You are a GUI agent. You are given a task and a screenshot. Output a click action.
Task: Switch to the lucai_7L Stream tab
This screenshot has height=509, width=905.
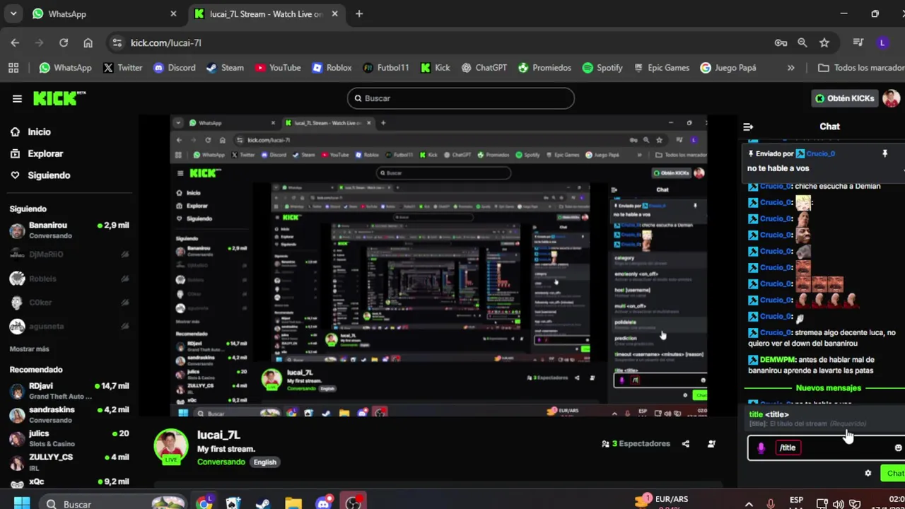pos(267,13)
